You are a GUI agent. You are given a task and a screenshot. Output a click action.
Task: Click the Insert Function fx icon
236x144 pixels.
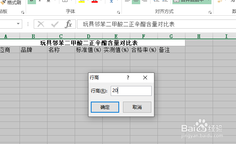pyautogui.click(x=69, y=24)
